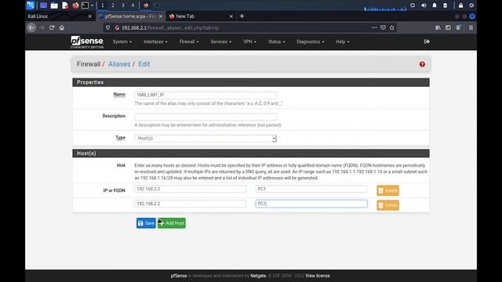Click the lock screen icon in the panel
The image size is (502, 282).
point(460,5)
